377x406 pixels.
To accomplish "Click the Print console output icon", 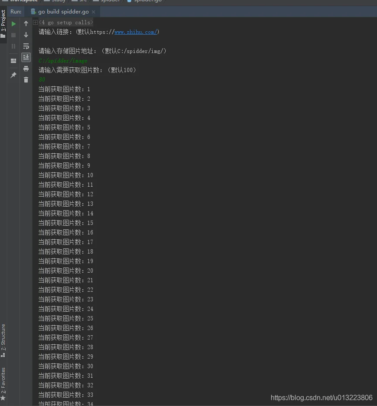I will tap(26, 69).
